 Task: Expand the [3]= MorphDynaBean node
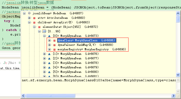[44, 63]
